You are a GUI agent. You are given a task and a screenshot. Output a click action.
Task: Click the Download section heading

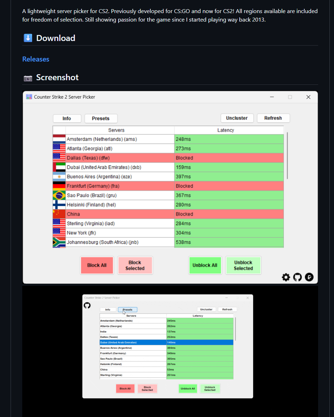55,38
